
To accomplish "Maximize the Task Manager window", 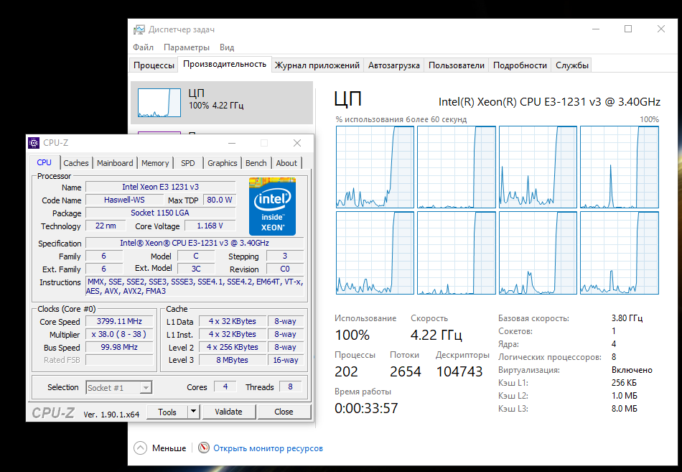I will (x=628, y=29).
